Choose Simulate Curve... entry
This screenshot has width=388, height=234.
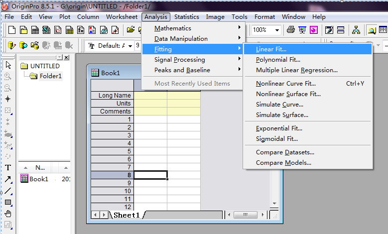tap(308, 105)
